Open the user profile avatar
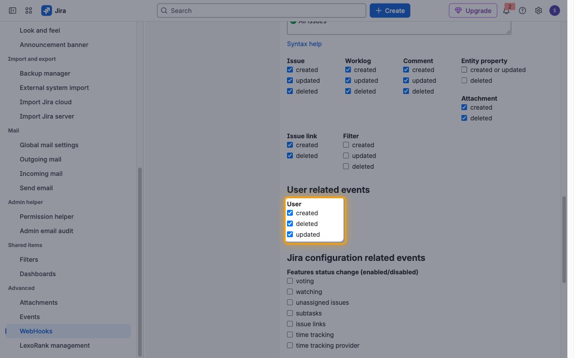This screenshot has width=574, height=358. [555, 11]
